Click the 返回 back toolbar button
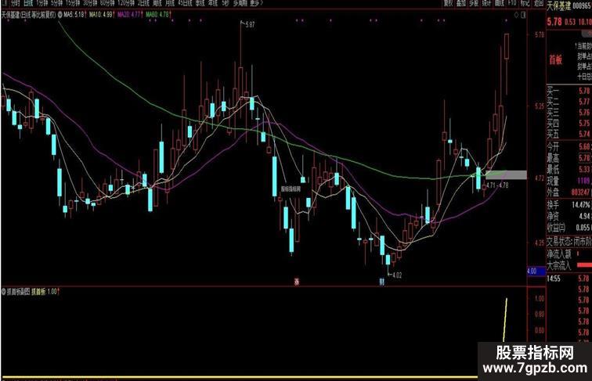The width and height of the screenshot is (592, 381). 538,3
